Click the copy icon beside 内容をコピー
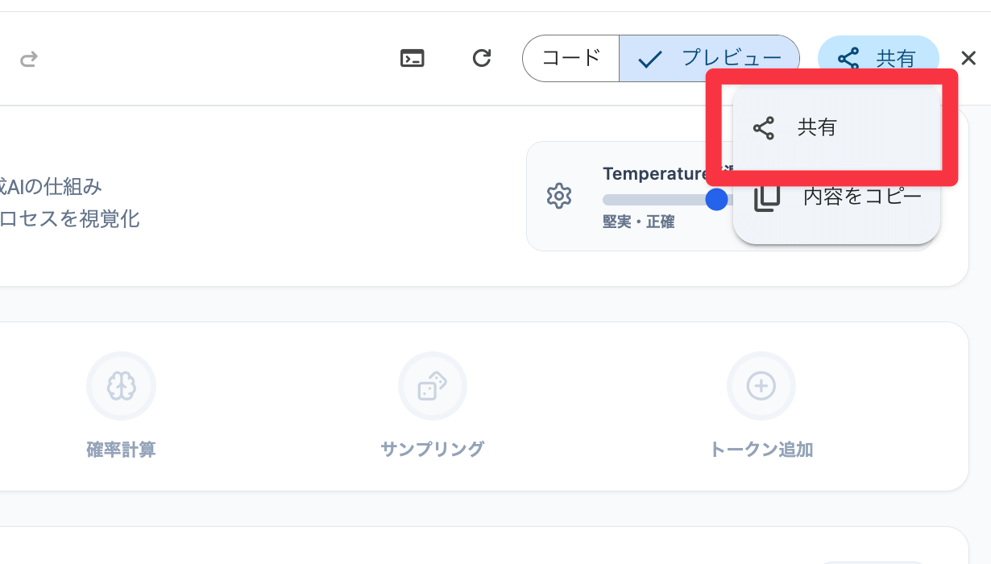 (766, 197)
